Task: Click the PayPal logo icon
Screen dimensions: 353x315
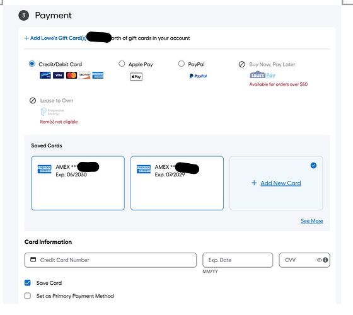Action: tap(198, 76)
